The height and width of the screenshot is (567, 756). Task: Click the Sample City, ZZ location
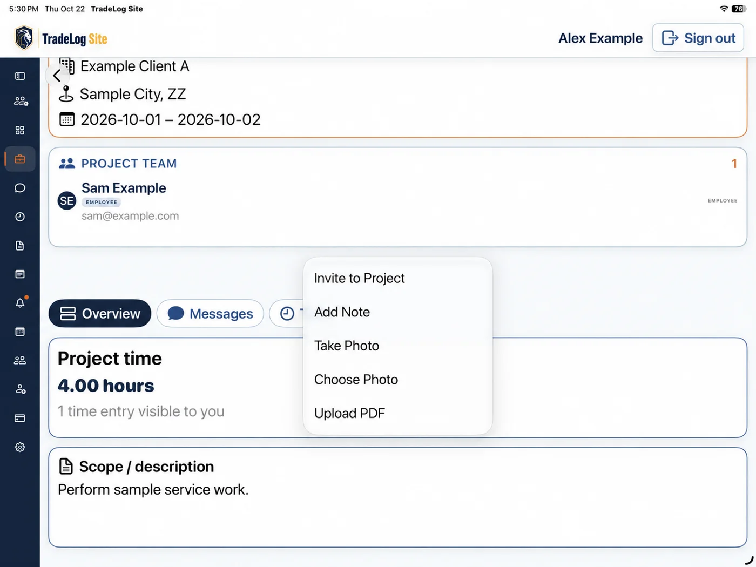coord(133,94)
